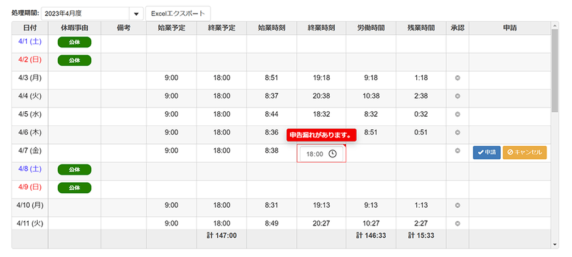
Task: Click the 日付 column header
Action: point(29,27)
